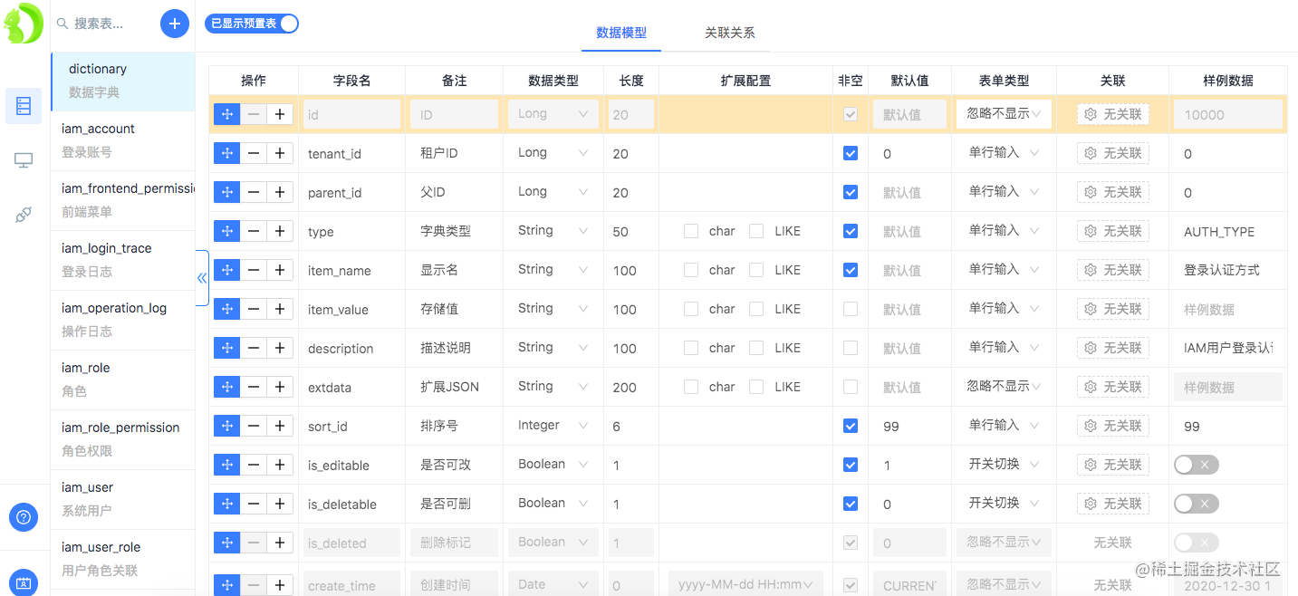Check the LIKE option for item_name row

756,270
